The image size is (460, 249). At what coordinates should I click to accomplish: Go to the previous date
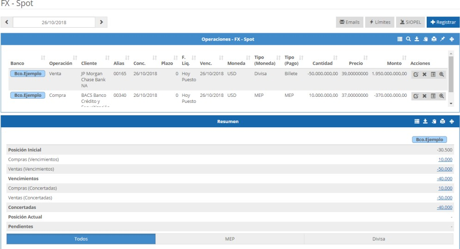pos(7,22)
